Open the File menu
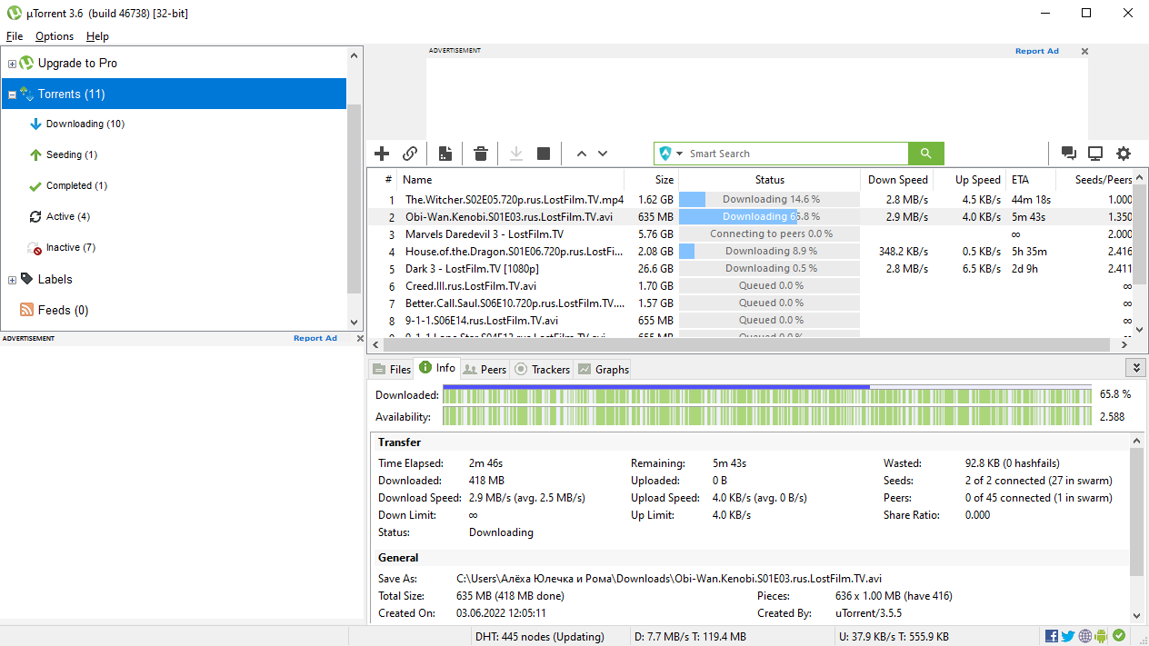1149x646 pixels. point(15,36)
